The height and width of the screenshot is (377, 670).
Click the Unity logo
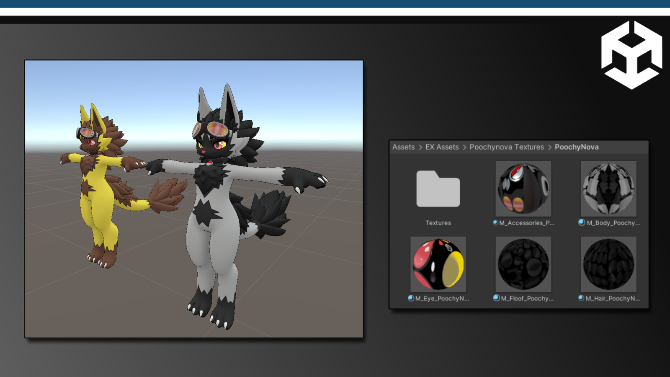631,55
